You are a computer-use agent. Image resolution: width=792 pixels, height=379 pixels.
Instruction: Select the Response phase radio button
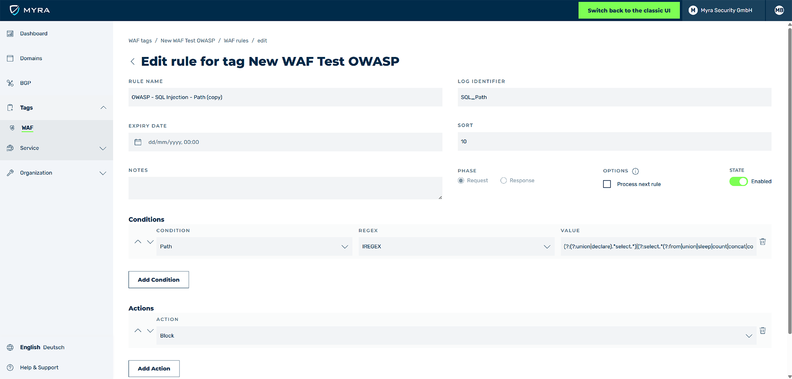[503, 181]
